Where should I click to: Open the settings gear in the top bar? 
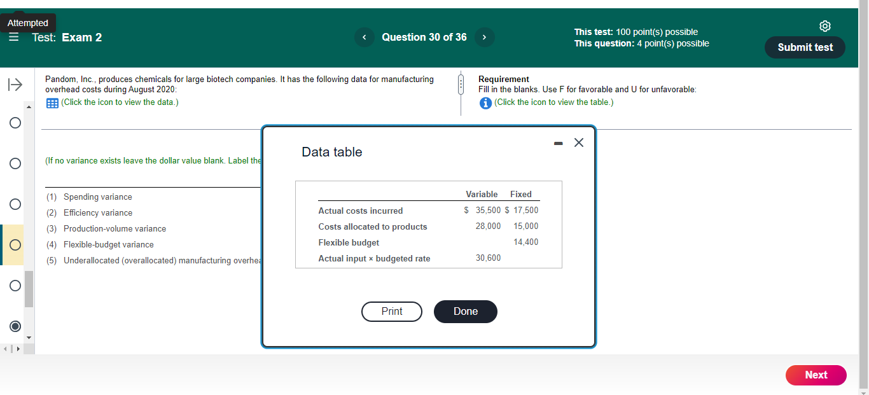click(x=825, y=25)
